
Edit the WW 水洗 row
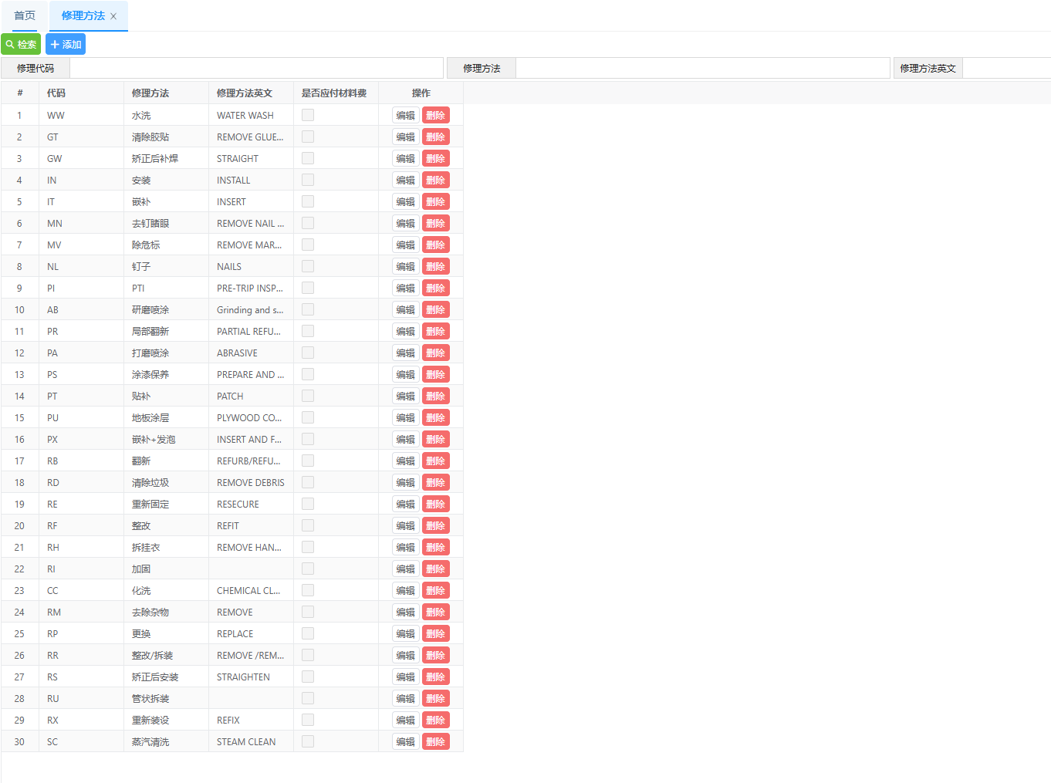pyautogui.click(x=405, y=116)
